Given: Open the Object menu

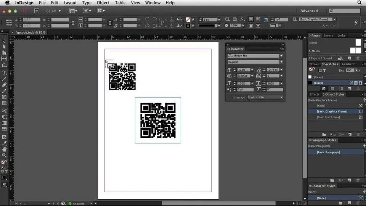Looking at the screenshot, I should click(x=103, y=3).
